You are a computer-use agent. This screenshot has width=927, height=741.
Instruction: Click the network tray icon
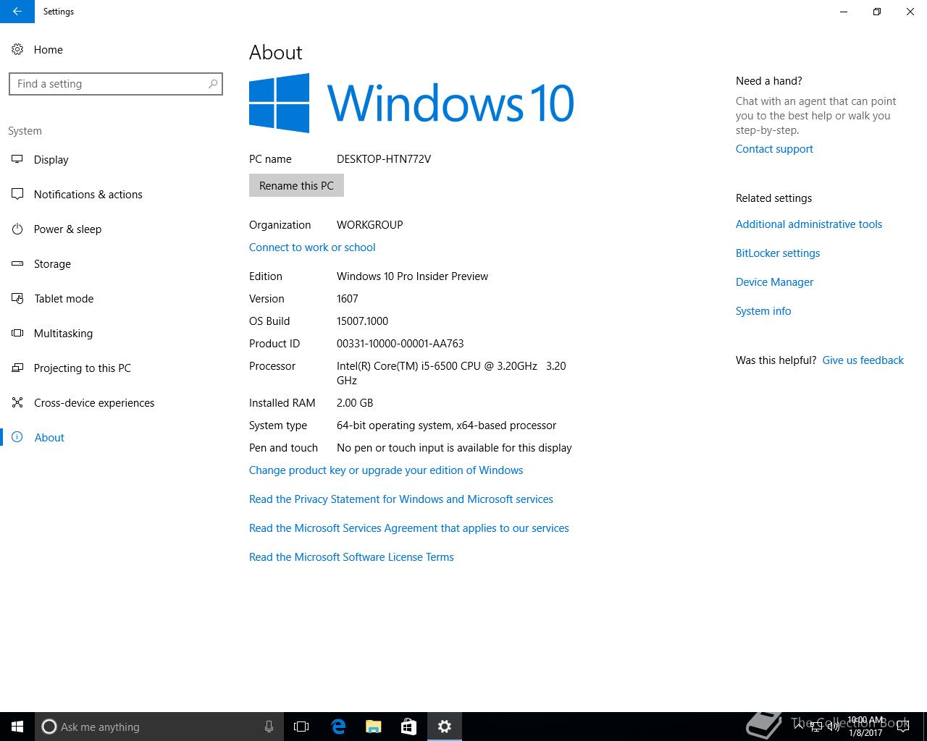pyautogui.click(x=815, y=727)
